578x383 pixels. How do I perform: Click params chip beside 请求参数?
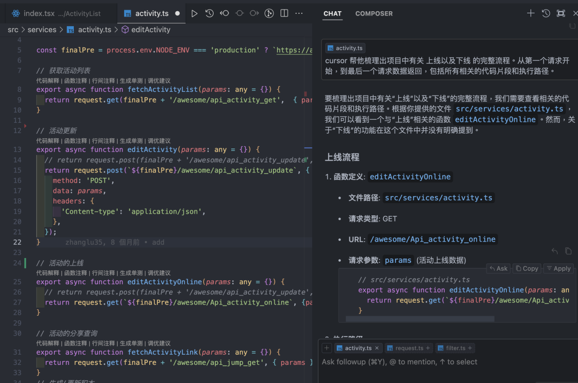click(398, 261)
